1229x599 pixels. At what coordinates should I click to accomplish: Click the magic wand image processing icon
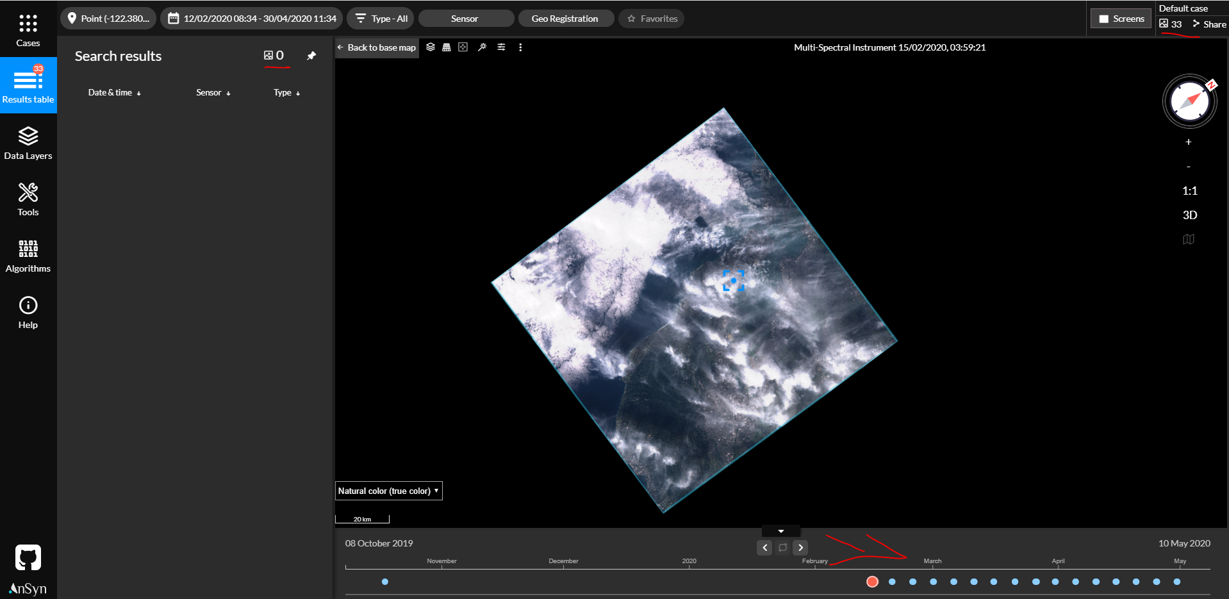[483, 47]
